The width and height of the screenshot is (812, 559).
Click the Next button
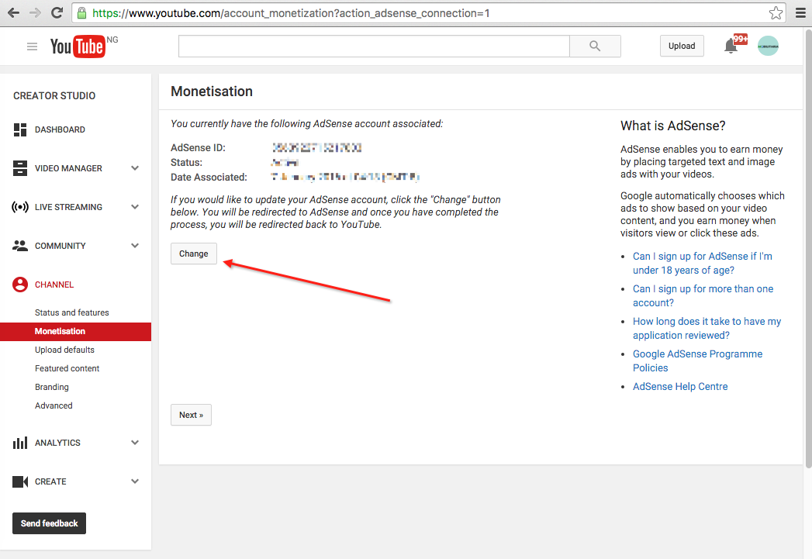(191, 415)
